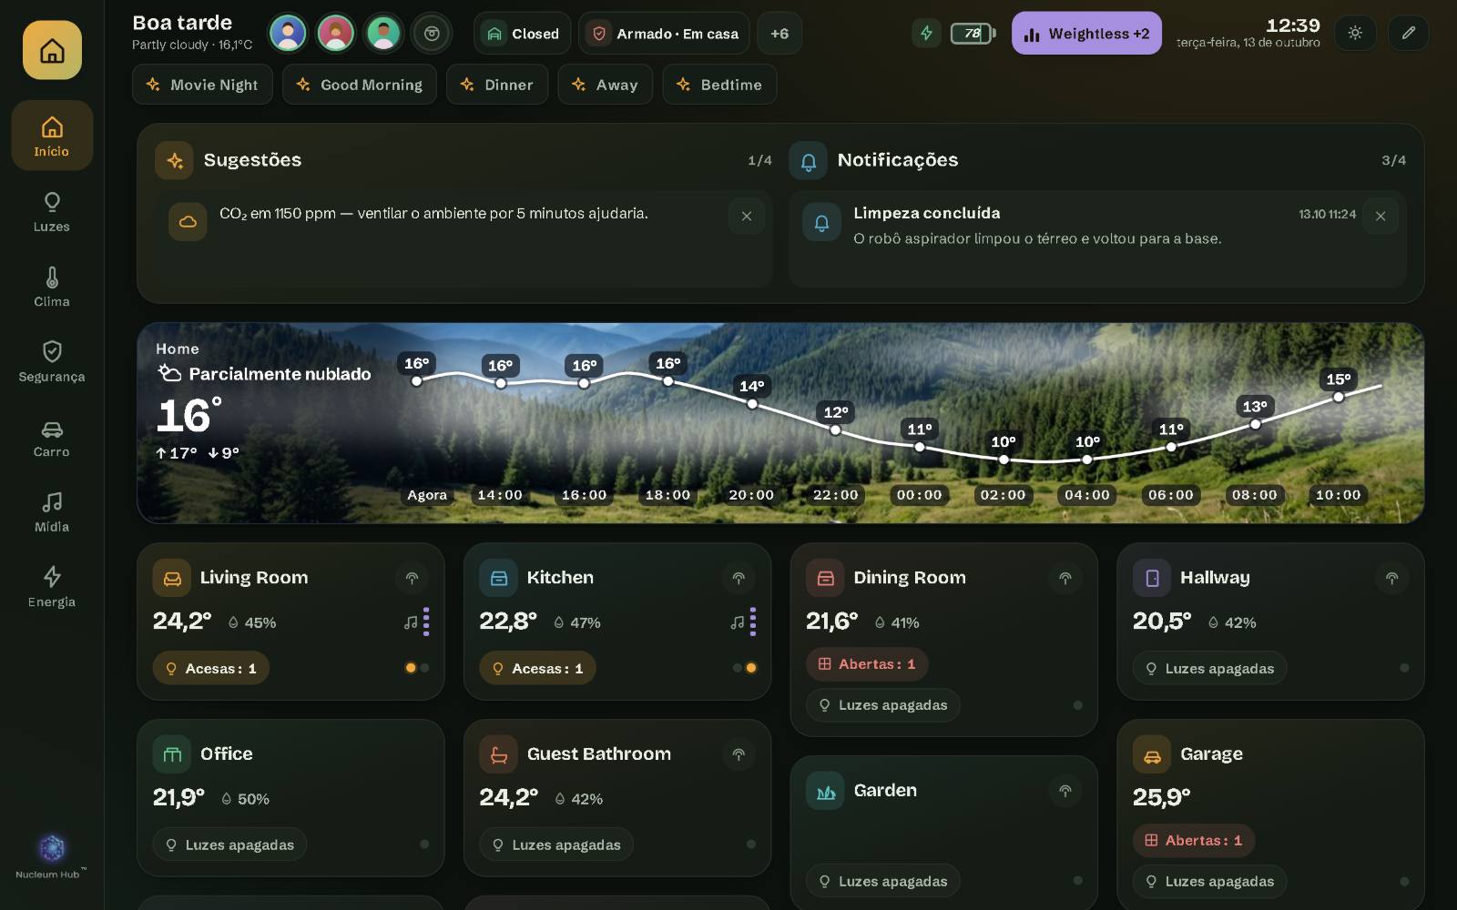Expand the +6 more status chips

(x=779, y=34)
